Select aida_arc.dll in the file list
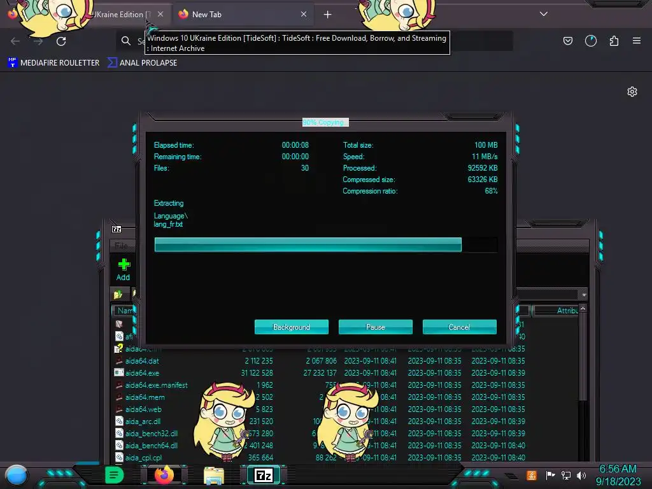 (x=143, y=422)
